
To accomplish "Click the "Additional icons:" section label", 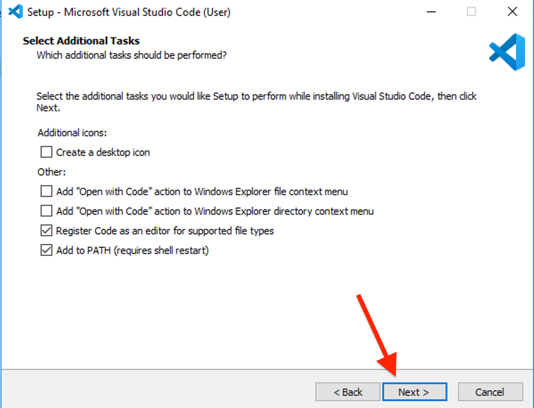I will [72, 132].
